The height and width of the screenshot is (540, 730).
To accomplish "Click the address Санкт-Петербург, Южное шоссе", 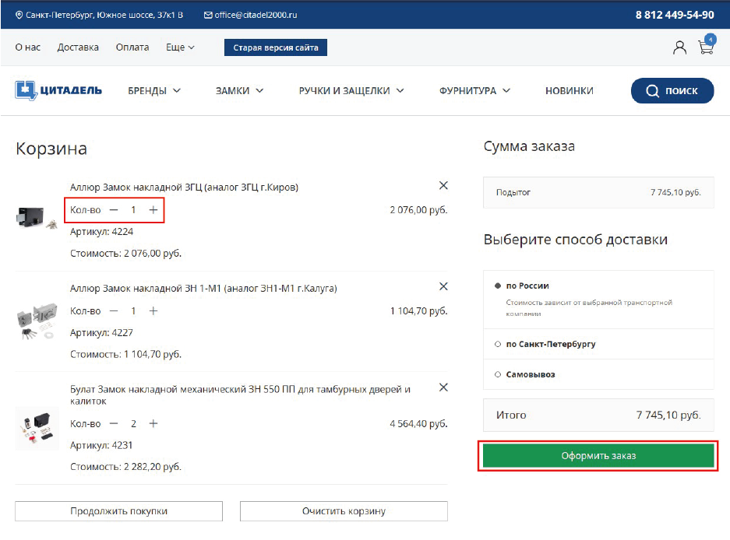I will coord(104,15).
